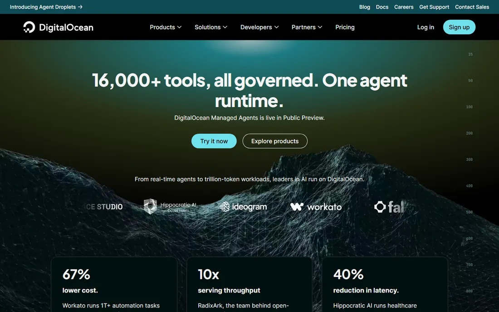Click 'DigitalOcean Managed Agents is live' subheading

pyautogui.click(x=249, y=117)
